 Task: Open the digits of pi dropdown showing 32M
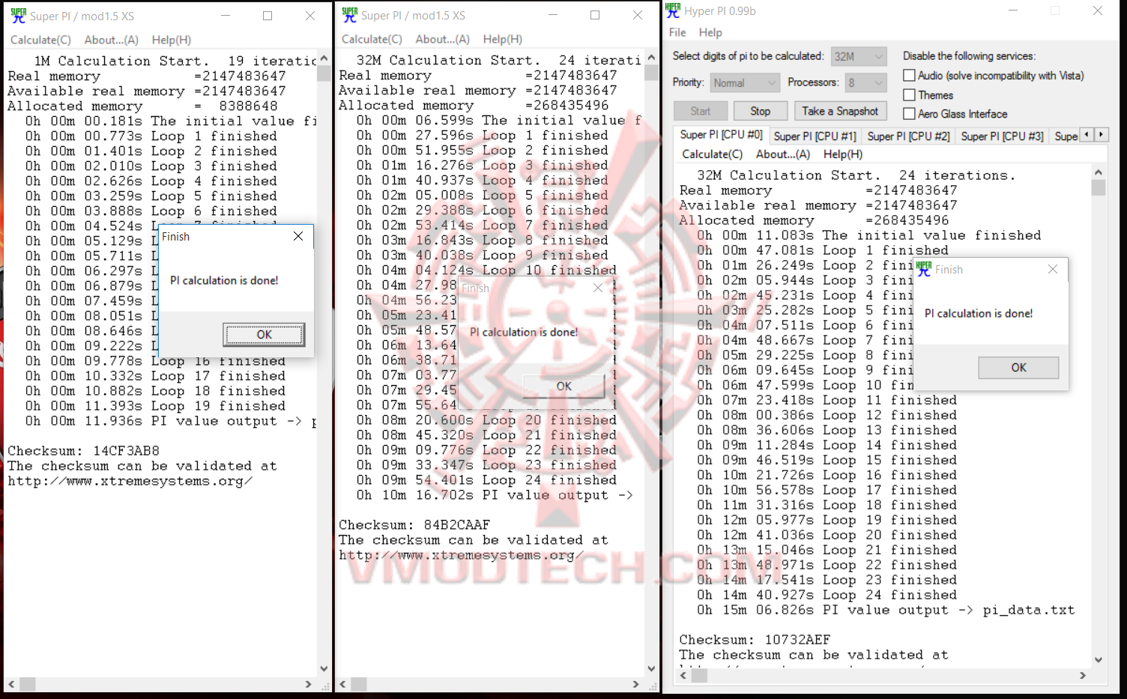tap(859, 56)
